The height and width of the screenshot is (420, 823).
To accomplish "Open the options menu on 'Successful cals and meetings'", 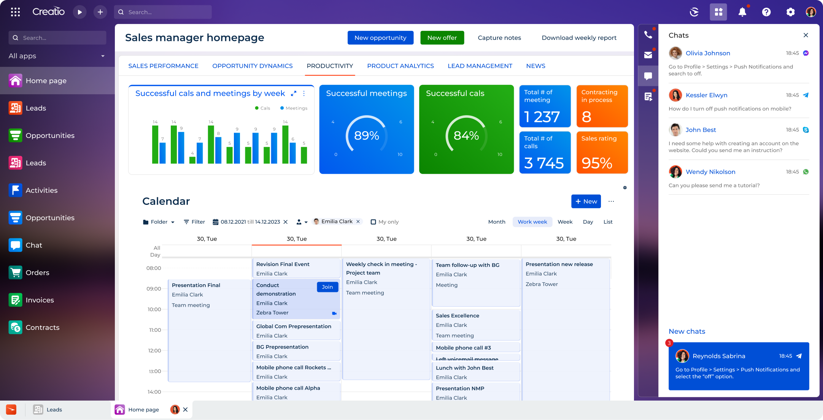I will pyautogui.click(x=304, y=93).
